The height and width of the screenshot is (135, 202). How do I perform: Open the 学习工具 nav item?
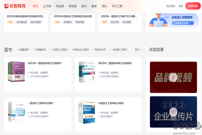point(117,6)
